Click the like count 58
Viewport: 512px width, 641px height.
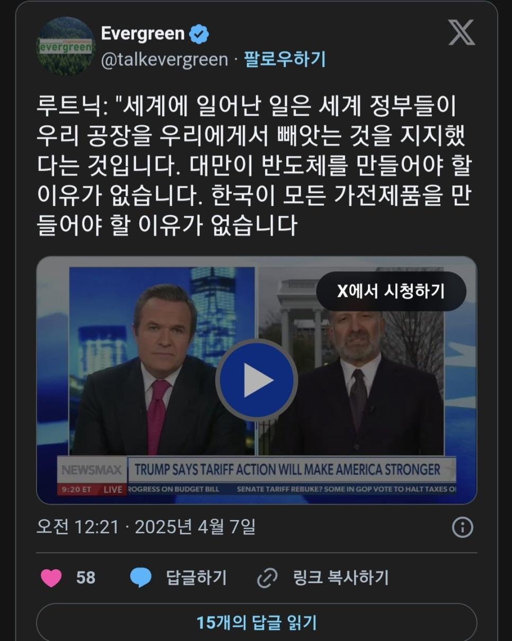(x=86, y=577)
